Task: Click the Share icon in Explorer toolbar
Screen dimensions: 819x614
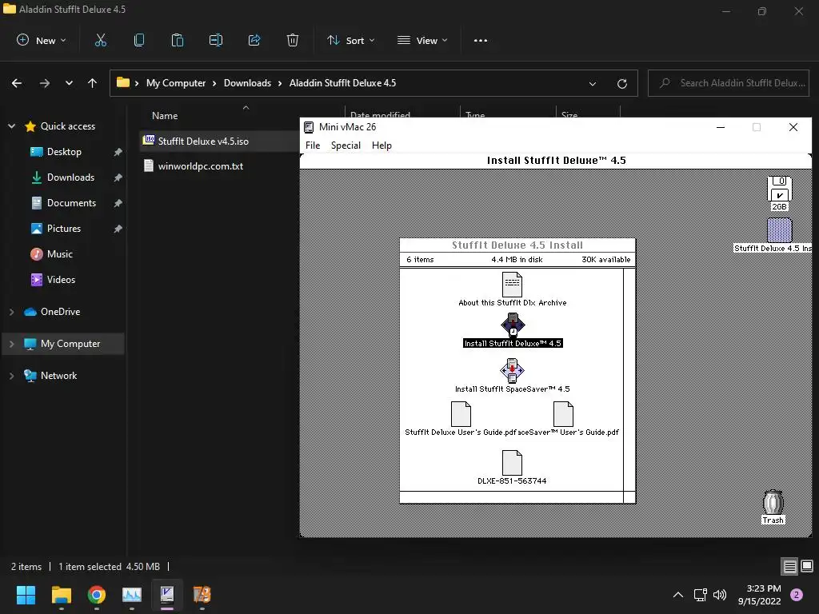Action: [x=254, y=40]
